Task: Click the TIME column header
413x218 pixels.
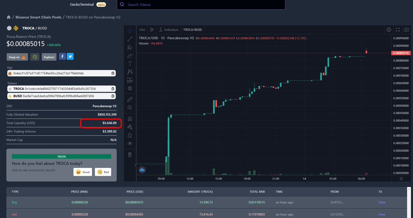Action: coord(279,192)
